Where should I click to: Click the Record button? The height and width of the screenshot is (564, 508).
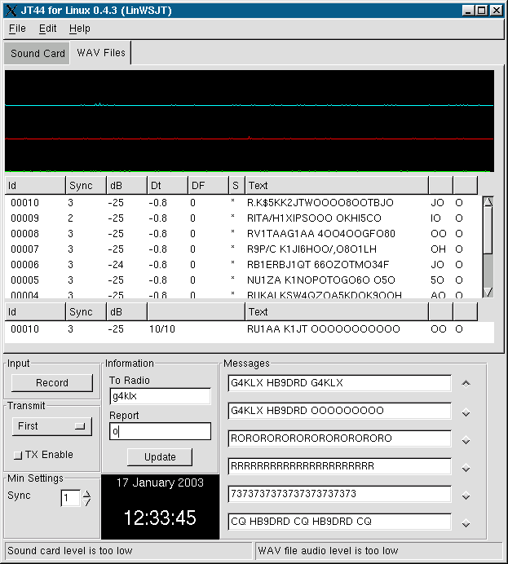(x=52, y=383)
